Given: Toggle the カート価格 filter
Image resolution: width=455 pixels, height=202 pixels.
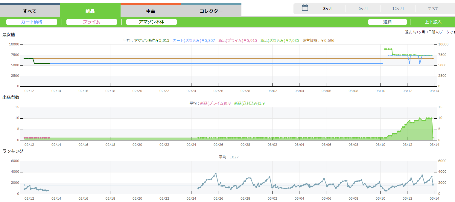Looking at the screenshot, I should pos(32,22).
